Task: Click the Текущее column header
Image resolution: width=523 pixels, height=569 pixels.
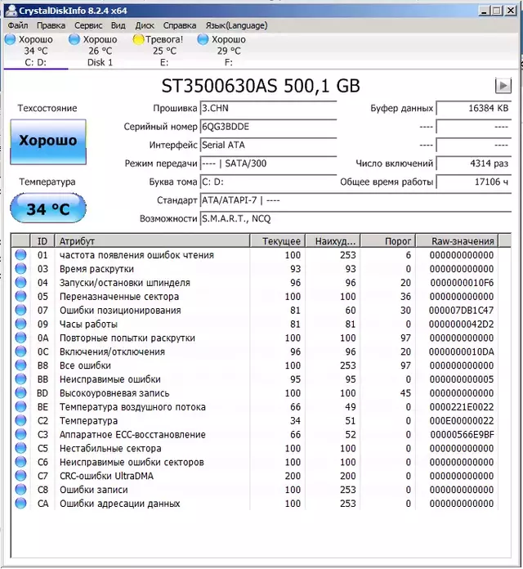Action: 278,241
